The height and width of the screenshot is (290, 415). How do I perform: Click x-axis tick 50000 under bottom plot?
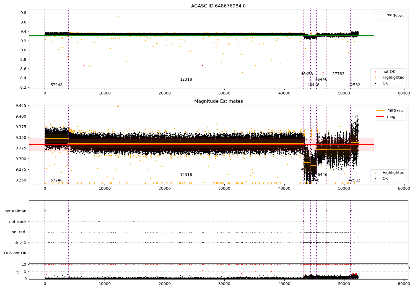(x=344, y=284)
